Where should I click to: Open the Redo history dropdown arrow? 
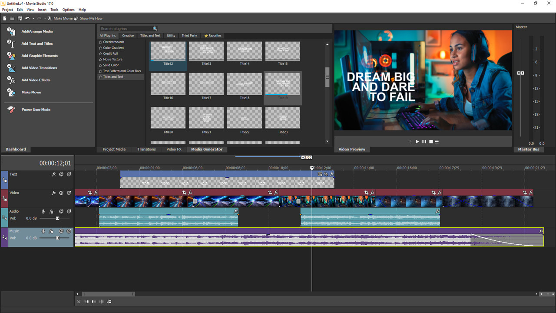coord(45,19)
